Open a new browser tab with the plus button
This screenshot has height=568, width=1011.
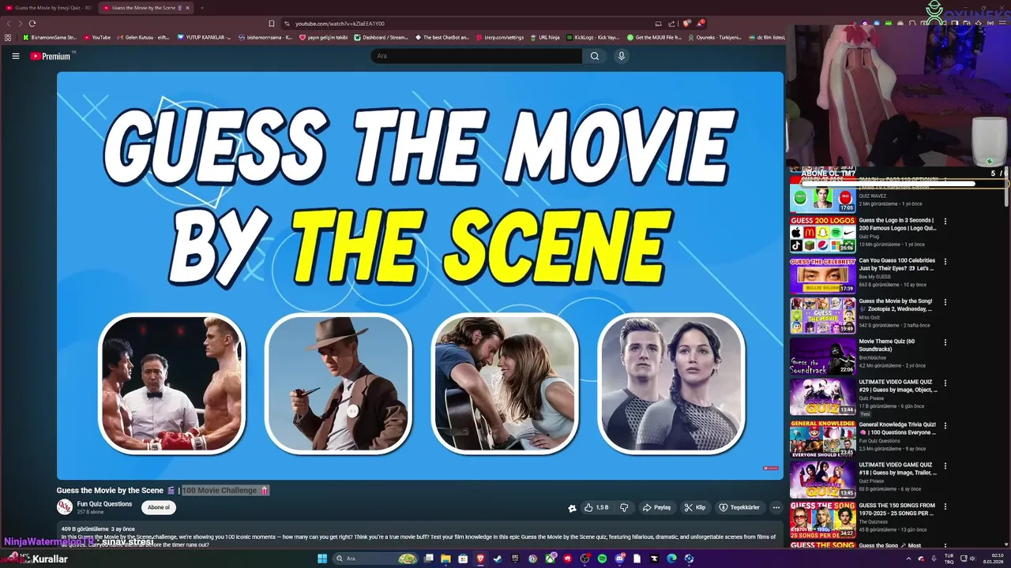coord(201,7)
